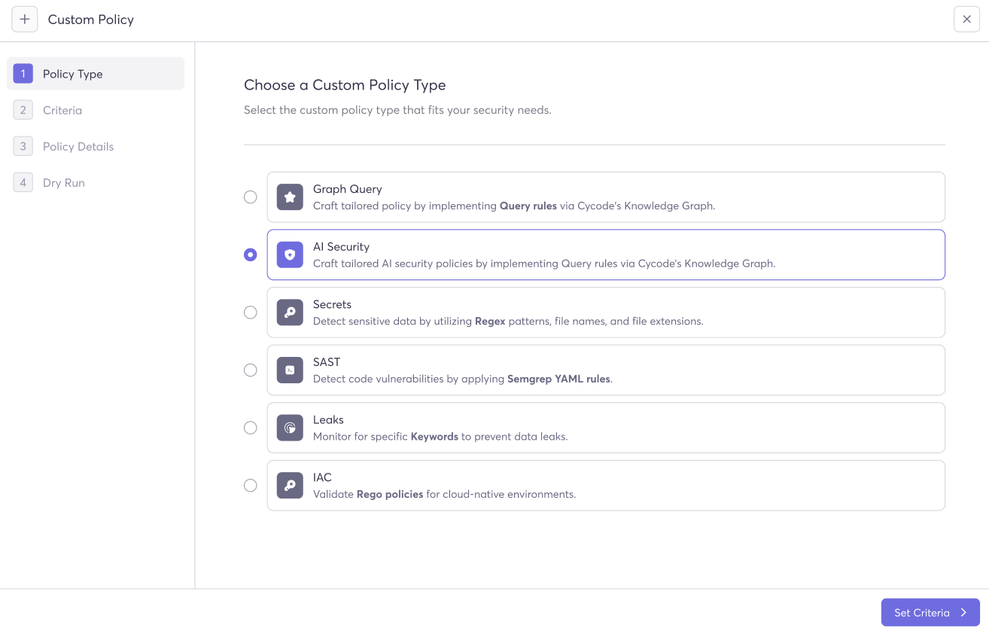Select the SAST radio button
The image size is (989, 631).
point(251,370)
